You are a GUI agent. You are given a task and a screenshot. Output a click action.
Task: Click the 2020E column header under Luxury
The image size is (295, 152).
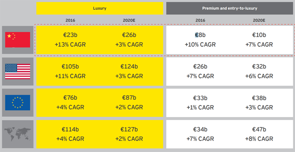pos(129,20)
